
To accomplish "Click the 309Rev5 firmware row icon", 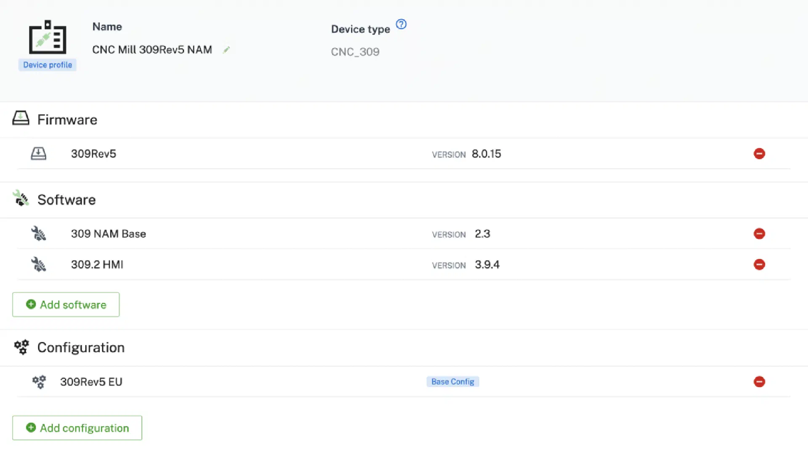I will pyautogui.click(x=38, y=154).
